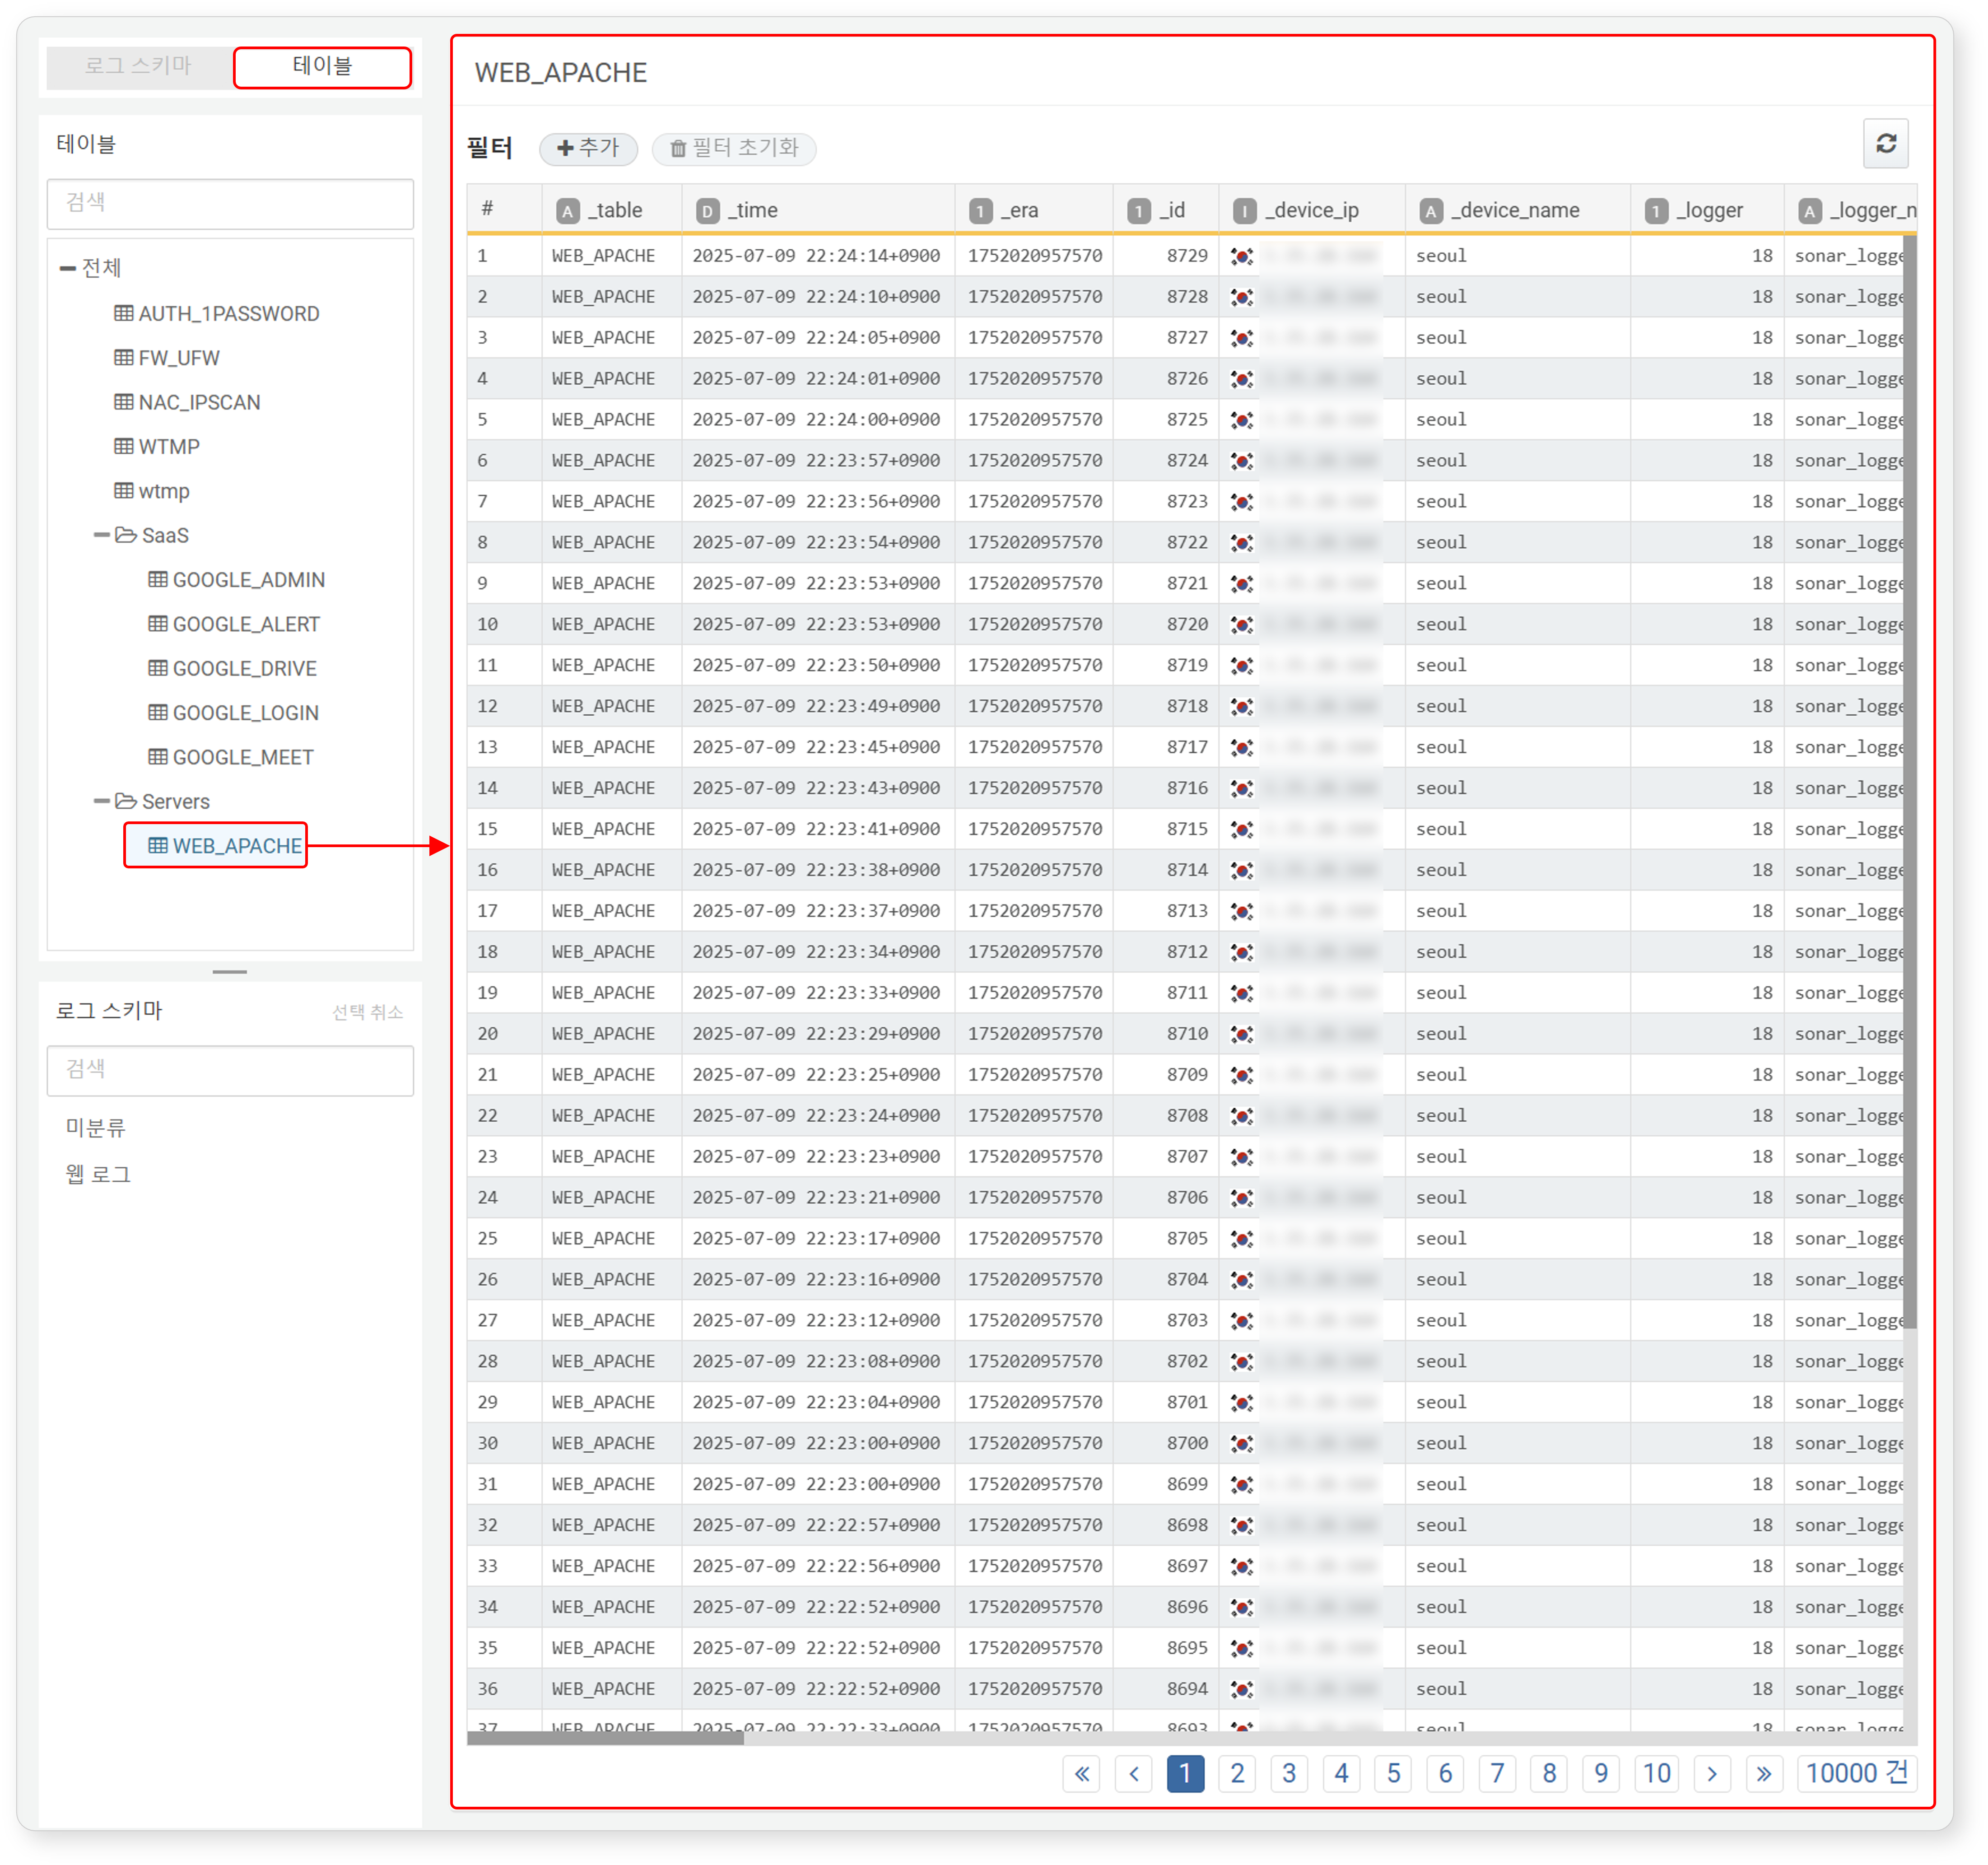The height and width of the screenshot is (1865, 1988).
Task: Click the _logger column type icon
Action: point(1657,211)
